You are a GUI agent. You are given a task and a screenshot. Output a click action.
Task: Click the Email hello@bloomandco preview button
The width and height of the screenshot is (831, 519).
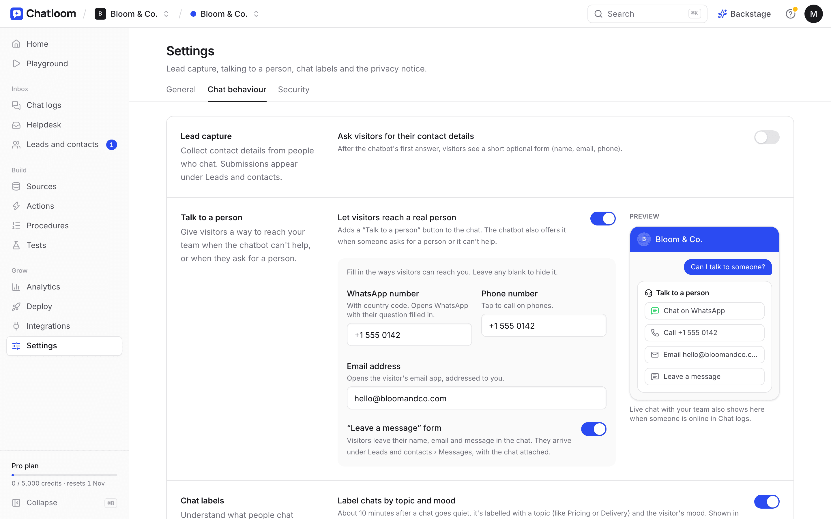click(x=704, y=355)
